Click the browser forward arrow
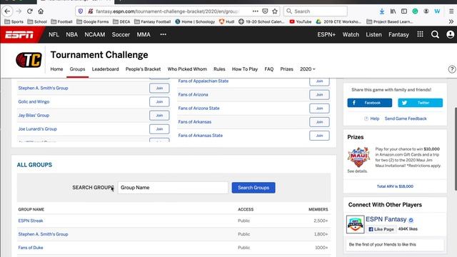The image size is (457, 257). click(x=19, y=11)
